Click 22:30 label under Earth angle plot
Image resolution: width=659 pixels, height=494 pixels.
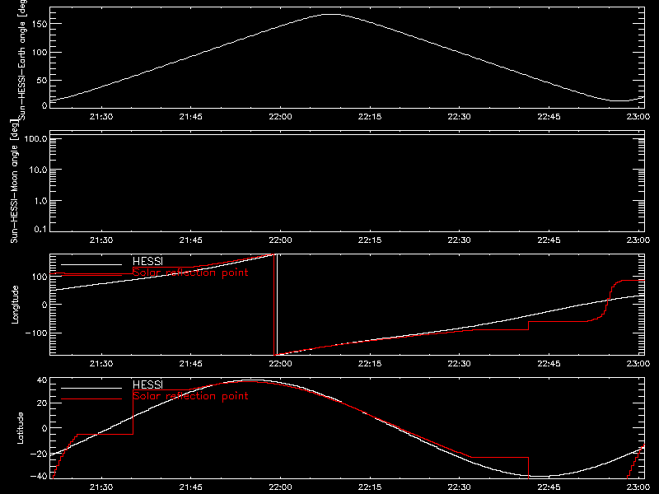click(x=460, y=117)
